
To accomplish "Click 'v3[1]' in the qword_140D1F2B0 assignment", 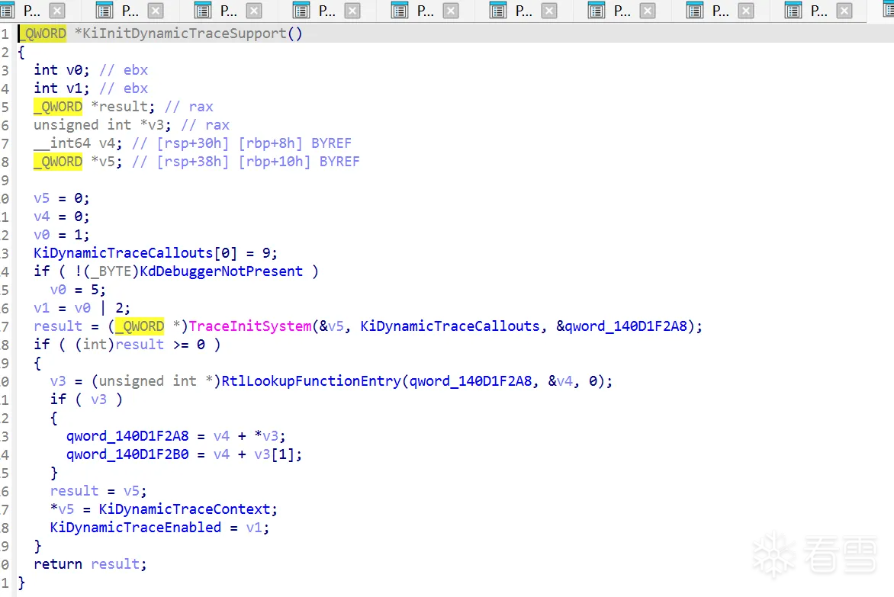I will click(x=274, y=454).
